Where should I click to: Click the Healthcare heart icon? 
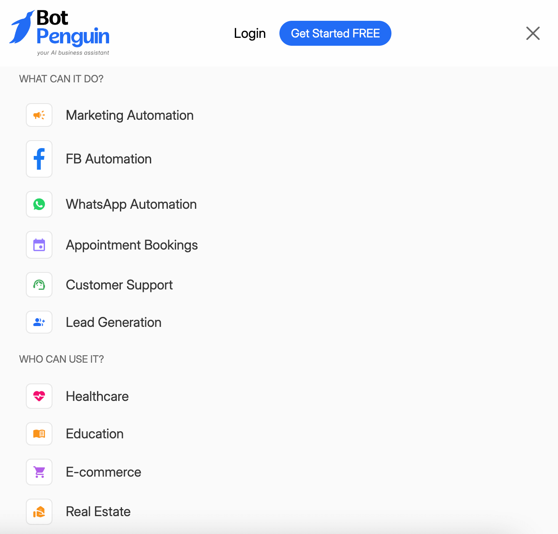[39, 396]
